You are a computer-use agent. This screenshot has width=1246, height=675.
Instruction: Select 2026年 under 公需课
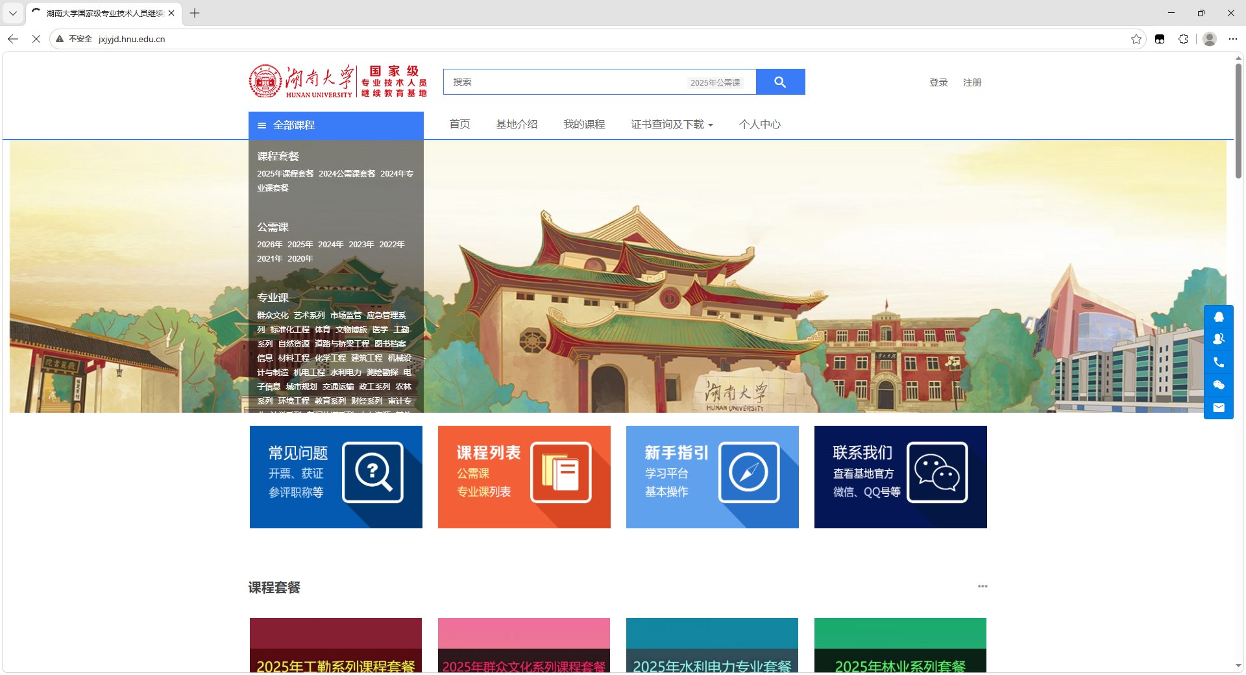pyautogui.click(x=269, y=245)
